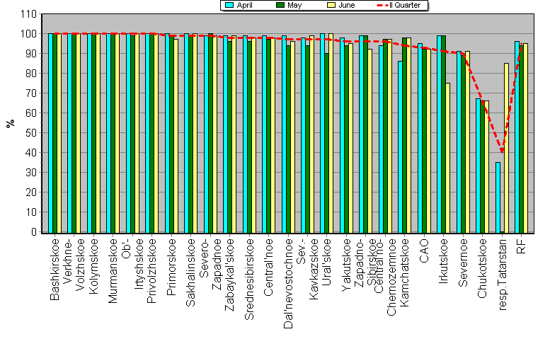Viewport: 550px width, 339px height.
Task: Click the Yakutskoe axis label
Action: [x=346, y=265]
